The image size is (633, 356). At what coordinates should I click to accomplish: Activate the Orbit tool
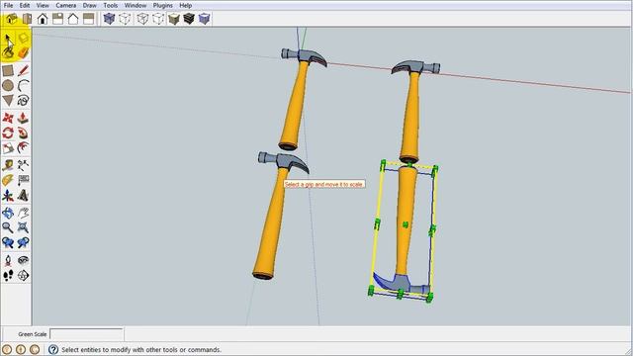(x=8, y=213)
